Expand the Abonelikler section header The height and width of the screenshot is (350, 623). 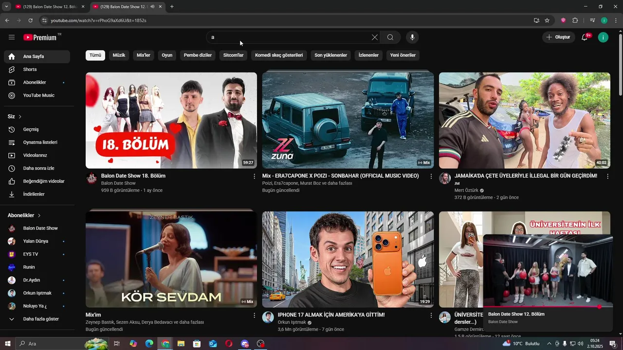click(x=24, y=215)
